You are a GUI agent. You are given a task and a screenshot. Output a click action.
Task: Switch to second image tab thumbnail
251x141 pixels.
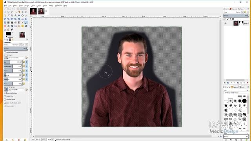tap(41, 11)
